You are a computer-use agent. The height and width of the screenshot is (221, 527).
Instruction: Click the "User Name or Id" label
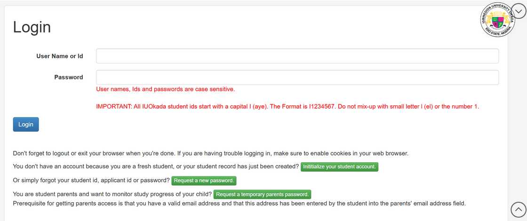[x=60, y=56]
